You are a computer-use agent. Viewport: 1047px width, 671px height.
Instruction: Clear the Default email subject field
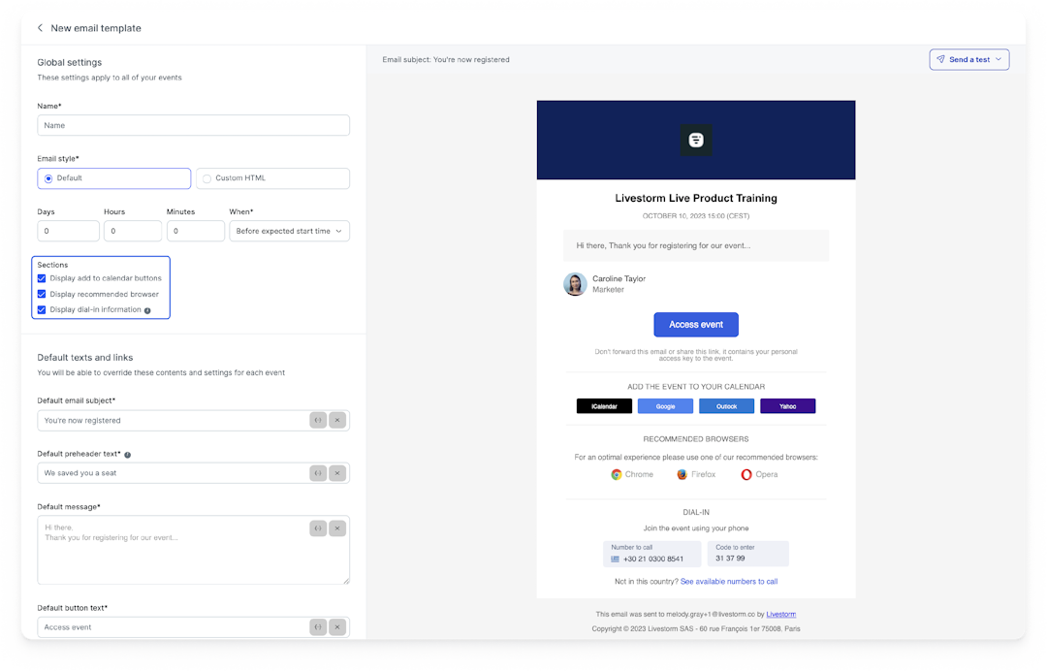coord(337,421)
